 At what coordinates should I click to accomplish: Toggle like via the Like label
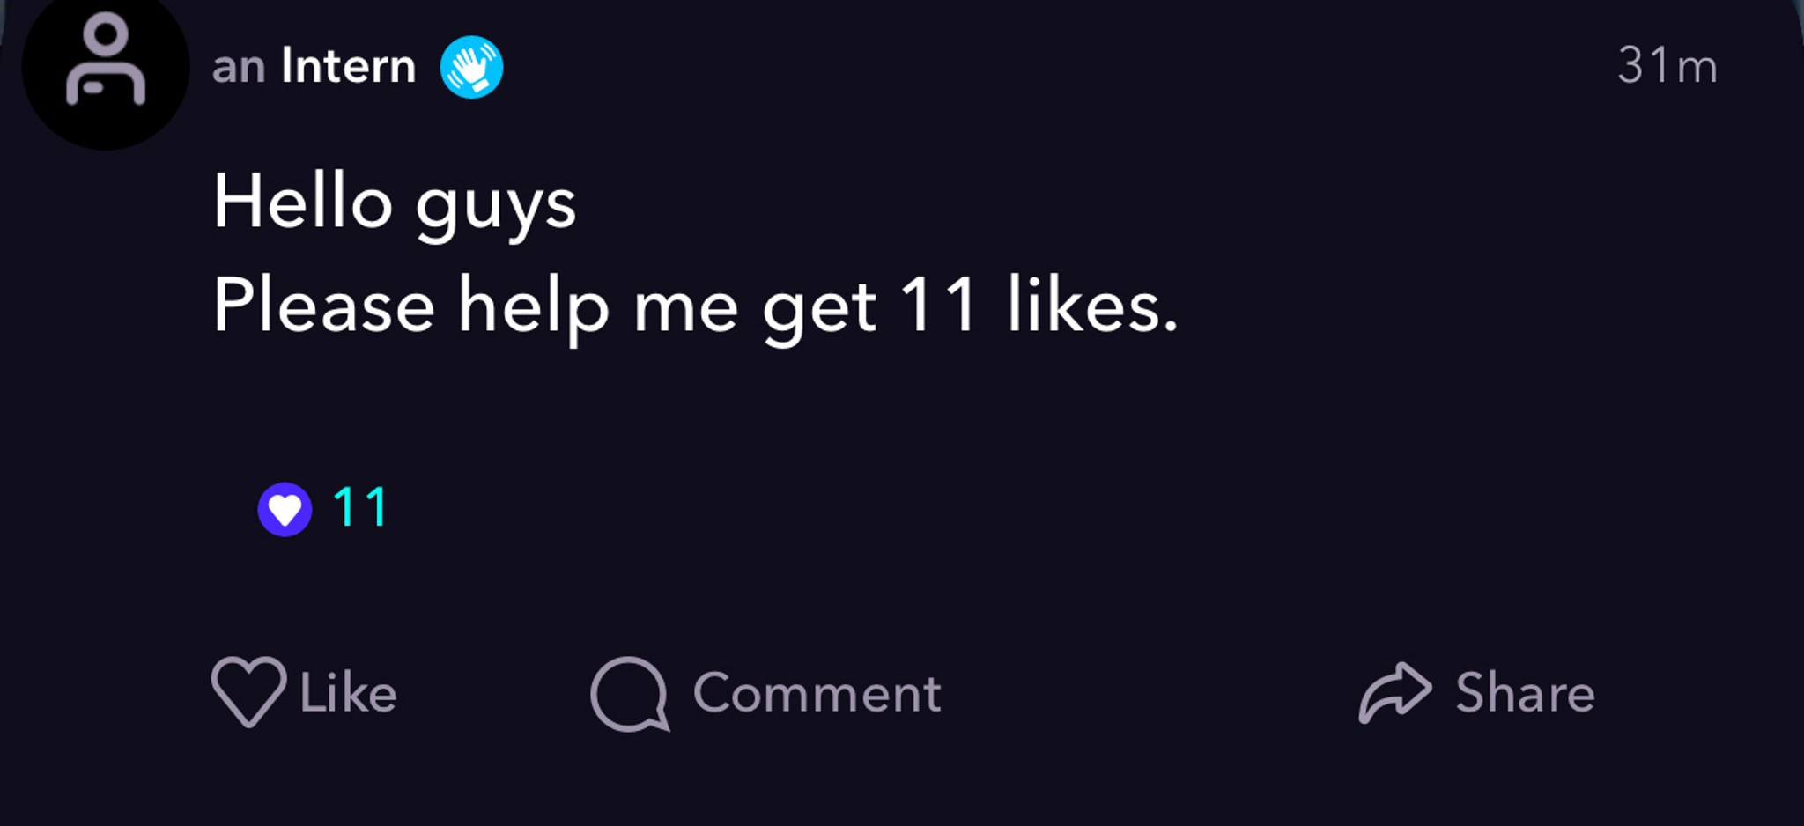[348, 692]
